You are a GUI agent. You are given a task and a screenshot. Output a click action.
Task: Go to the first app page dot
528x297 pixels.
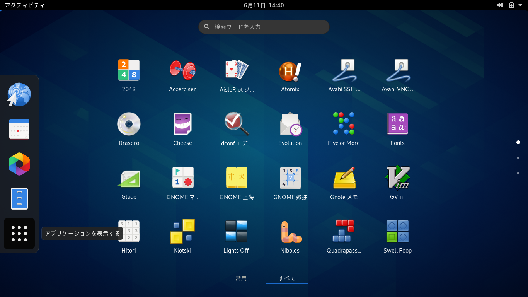click(x=518, y=142)
